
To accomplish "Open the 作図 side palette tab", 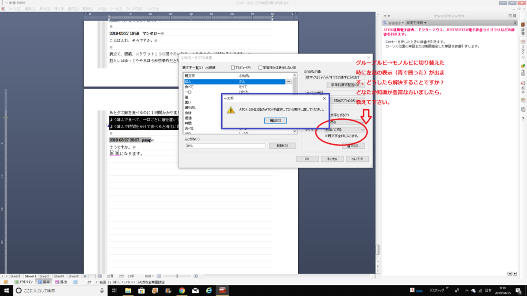I will (523, 70).
